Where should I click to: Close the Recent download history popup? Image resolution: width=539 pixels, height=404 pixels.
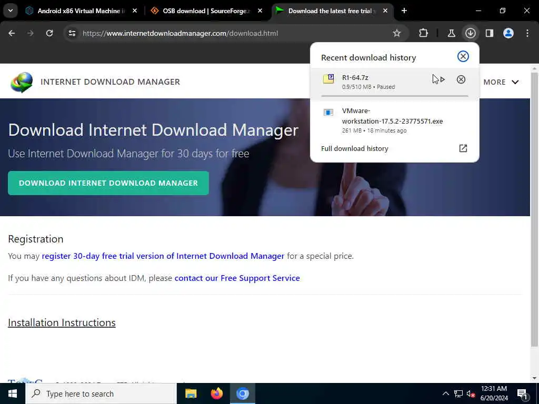[x=463, y=56]
